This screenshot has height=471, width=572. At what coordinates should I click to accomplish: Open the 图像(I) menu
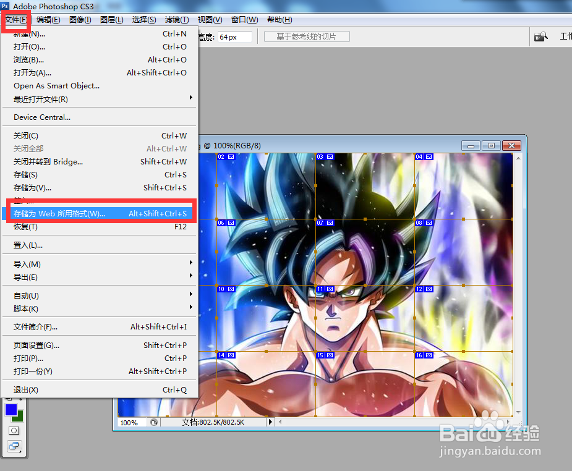click(80, 20)
